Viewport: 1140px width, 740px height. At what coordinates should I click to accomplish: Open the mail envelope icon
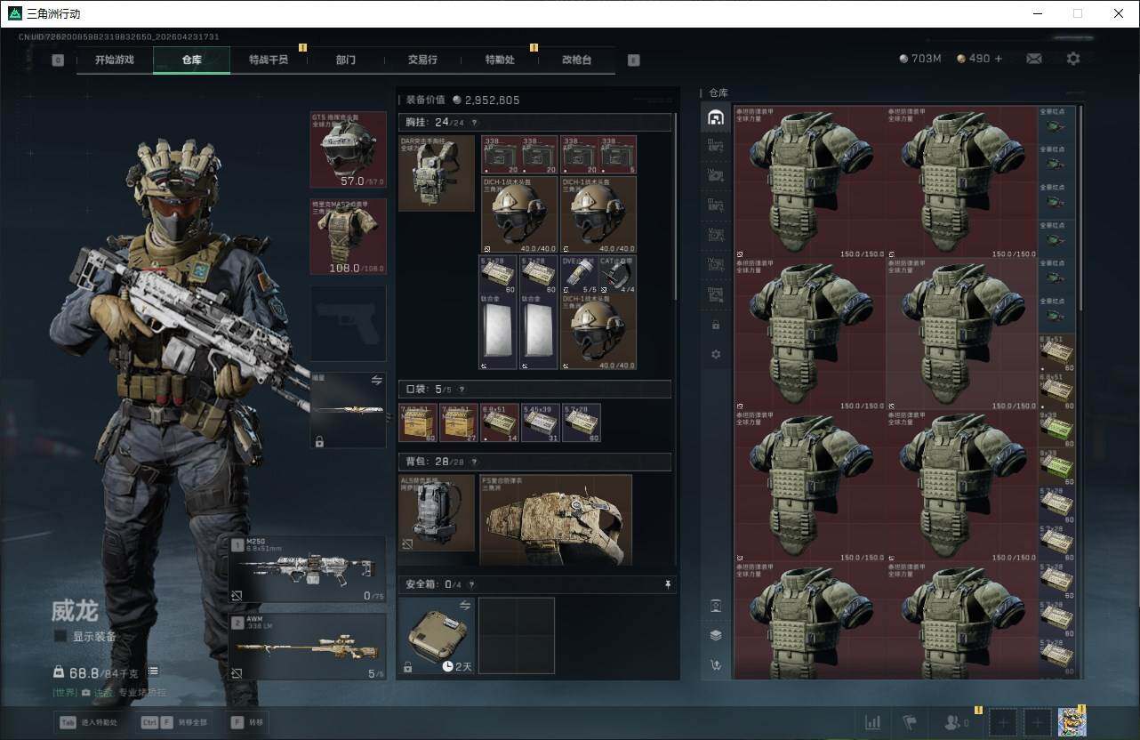tap(1034, 59)
